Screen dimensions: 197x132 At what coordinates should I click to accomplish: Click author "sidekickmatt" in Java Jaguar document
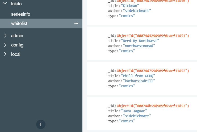(137, 116)
